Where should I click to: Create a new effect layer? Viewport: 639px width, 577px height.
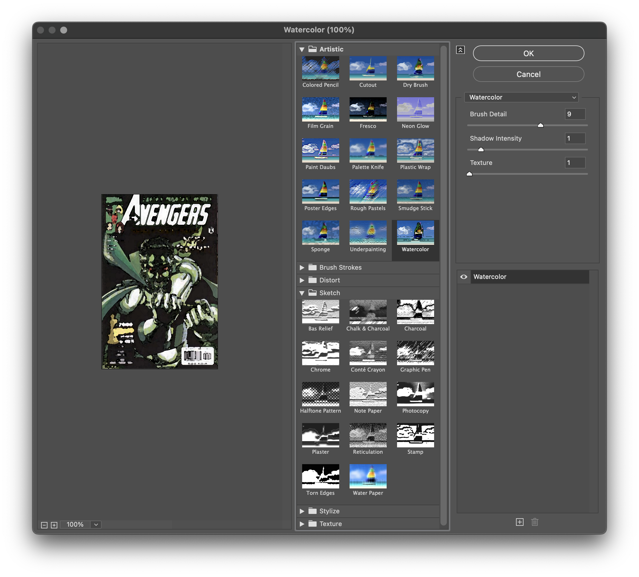point(520,522)
